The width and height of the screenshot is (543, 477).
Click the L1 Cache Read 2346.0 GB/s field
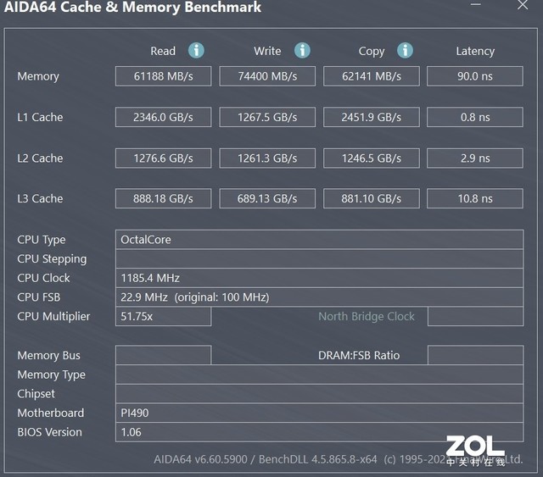coord(163,117)
